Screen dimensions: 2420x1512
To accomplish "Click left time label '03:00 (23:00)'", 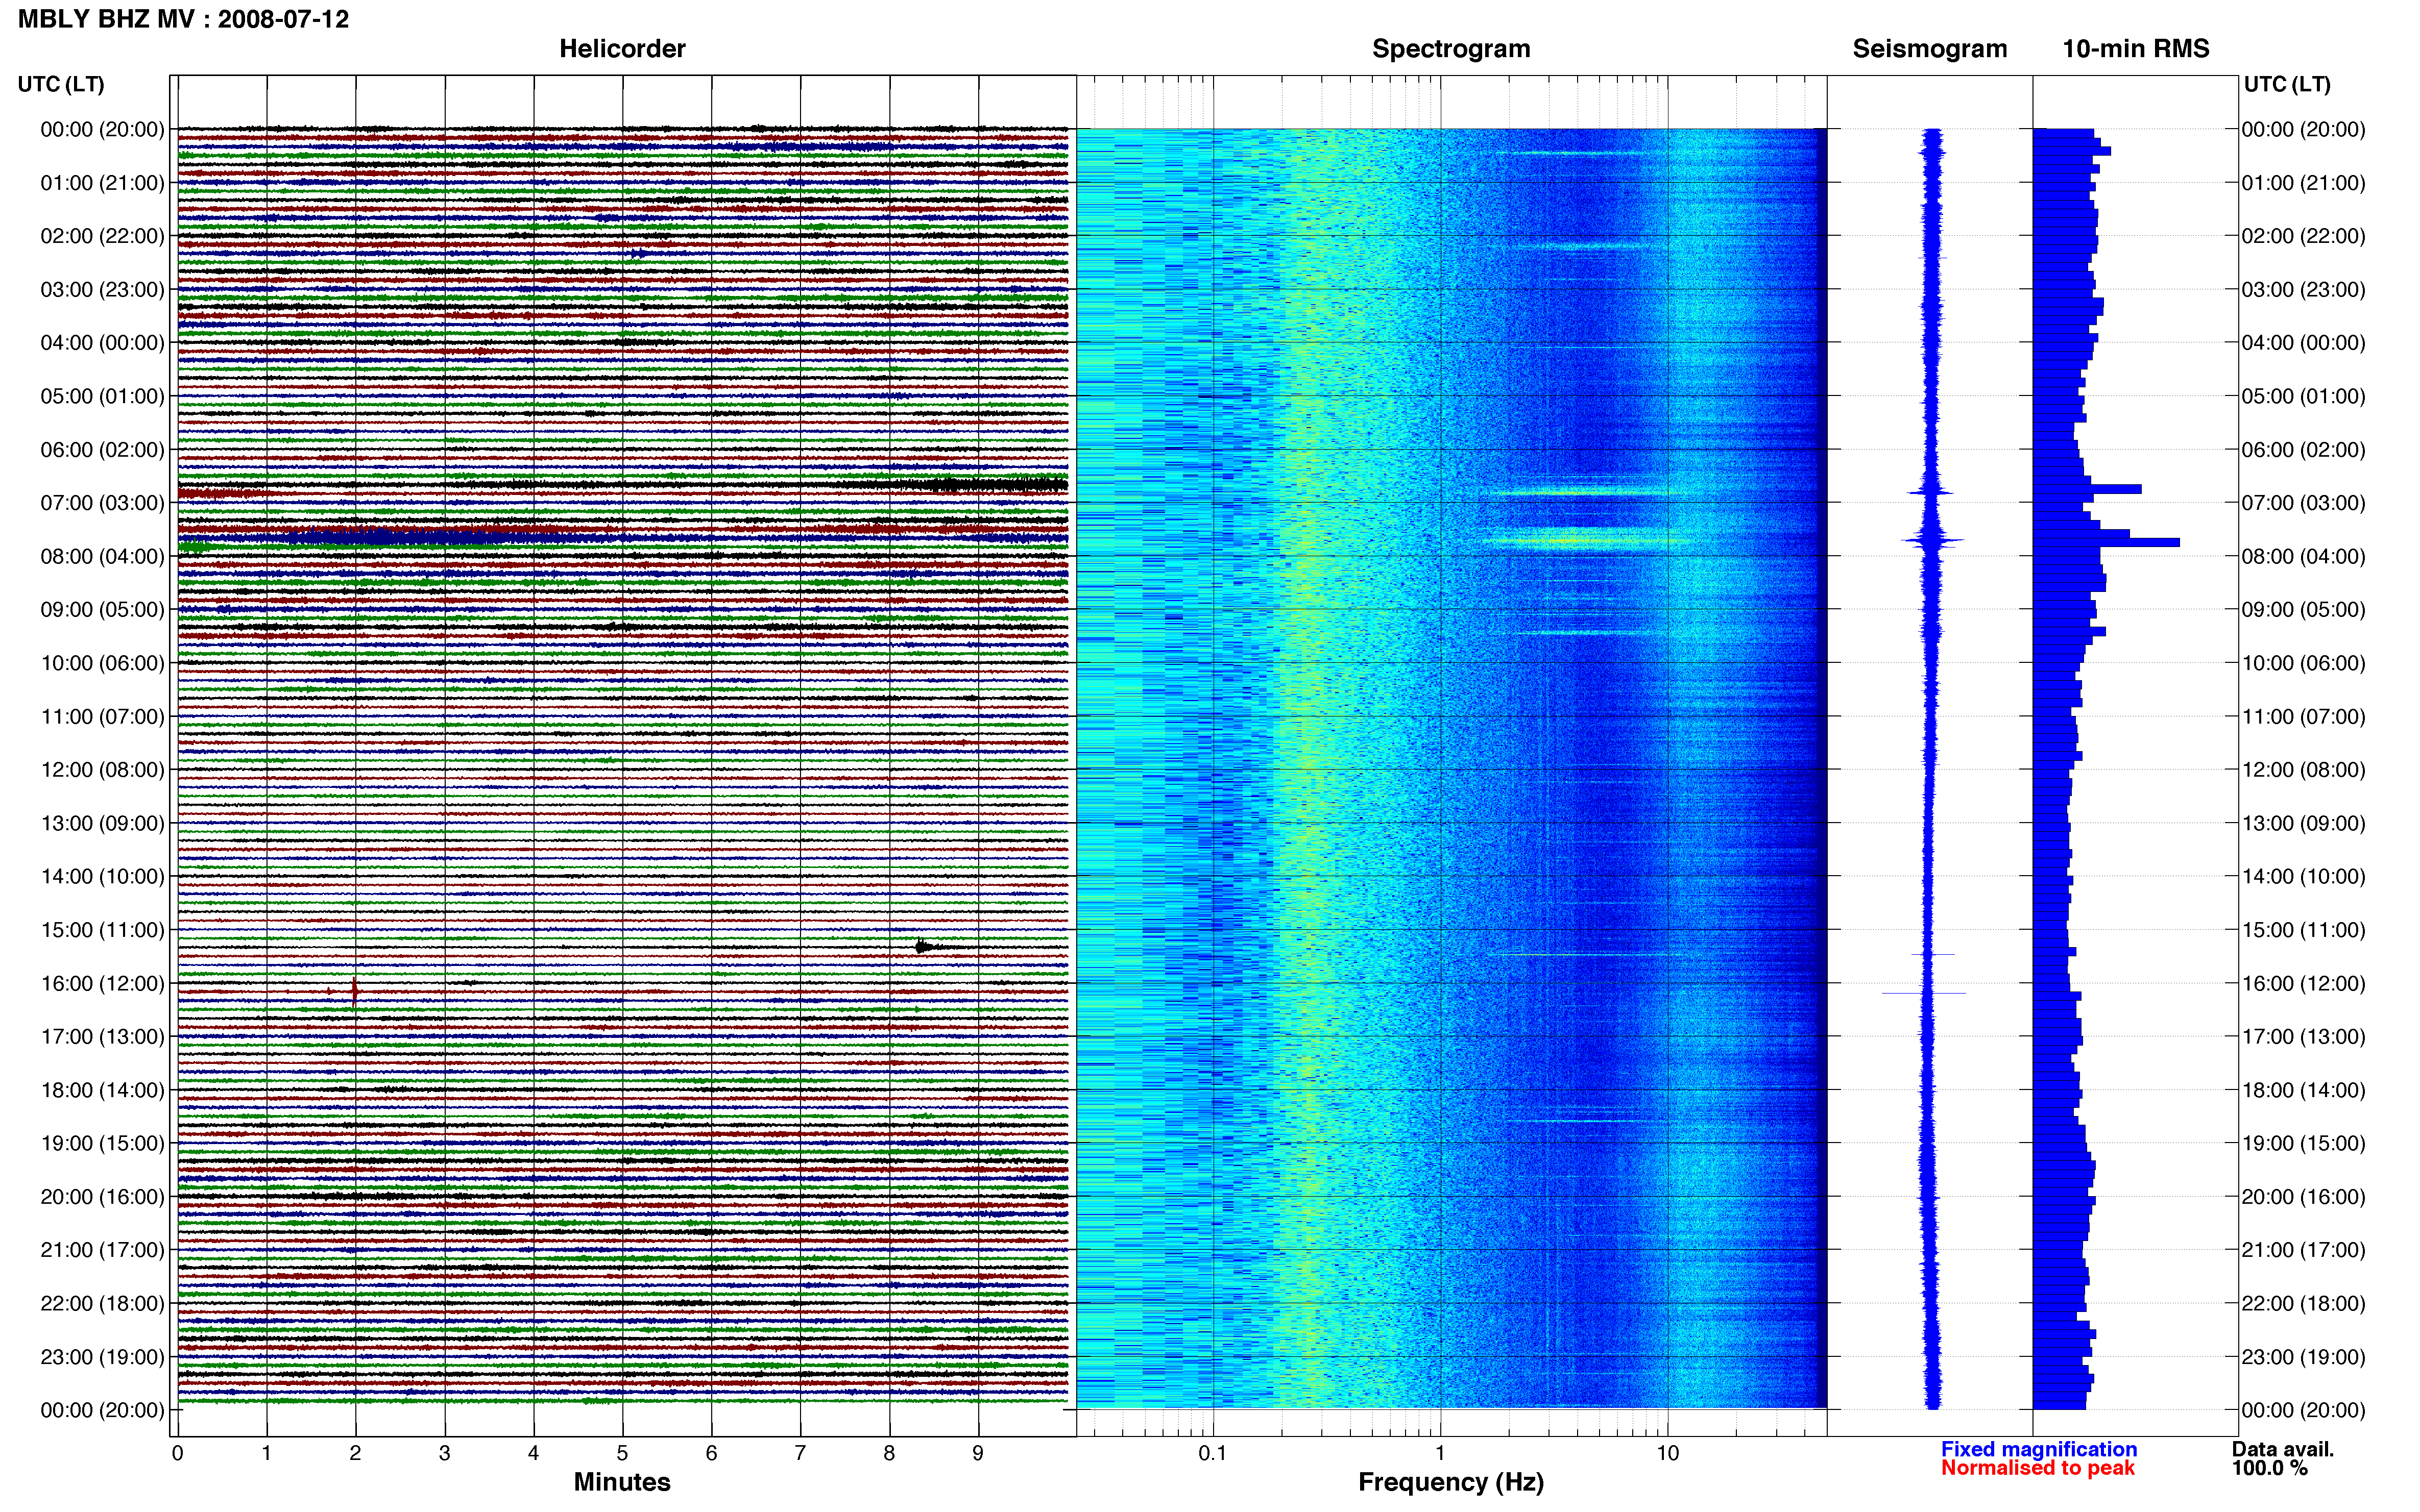I will tap(102, 290).
